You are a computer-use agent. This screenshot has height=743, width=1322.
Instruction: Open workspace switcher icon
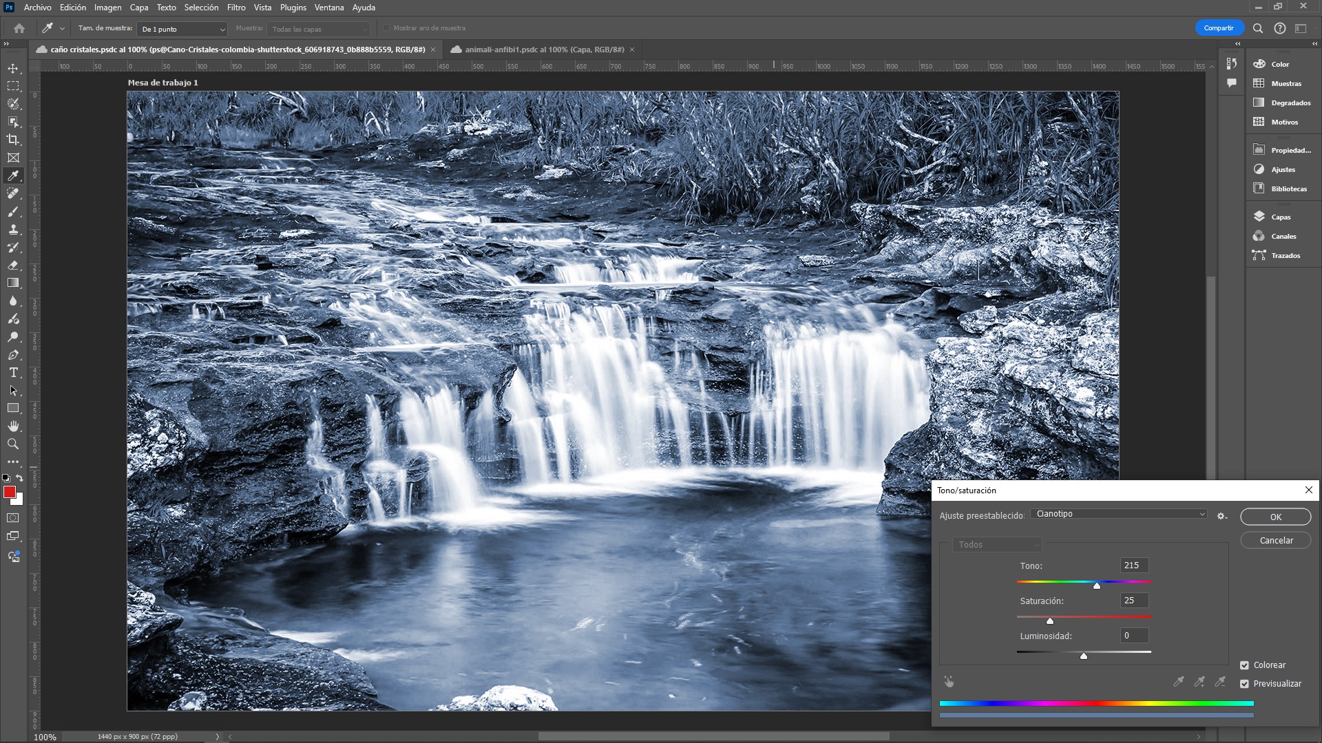[x=1301, y=28]
